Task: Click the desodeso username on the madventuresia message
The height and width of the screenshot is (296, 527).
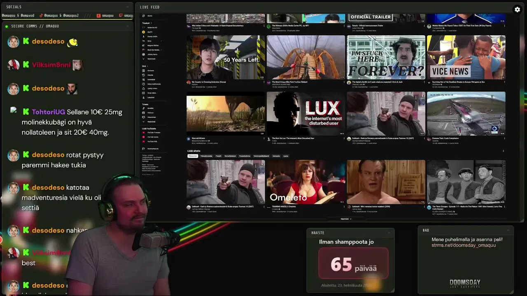Action: 48,187
